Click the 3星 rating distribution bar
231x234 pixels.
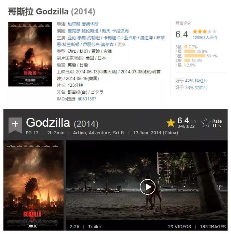[x=195, y=56]
